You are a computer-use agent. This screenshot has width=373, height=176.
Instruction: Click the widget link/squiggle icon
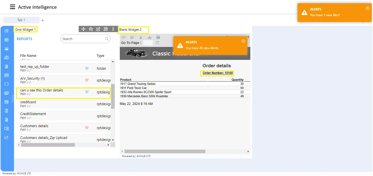[91, 29]
